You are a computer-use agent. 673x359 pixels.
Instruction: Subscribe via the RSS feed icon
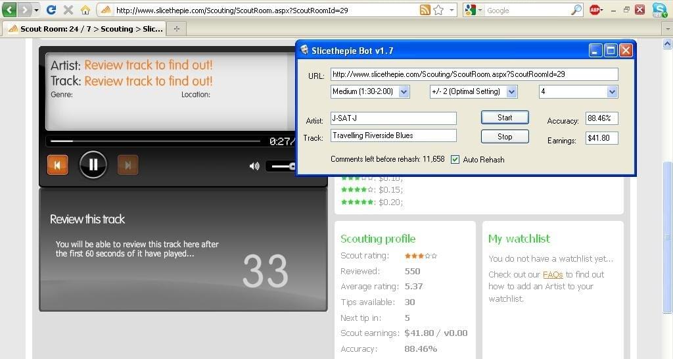[x=425, y=10]
